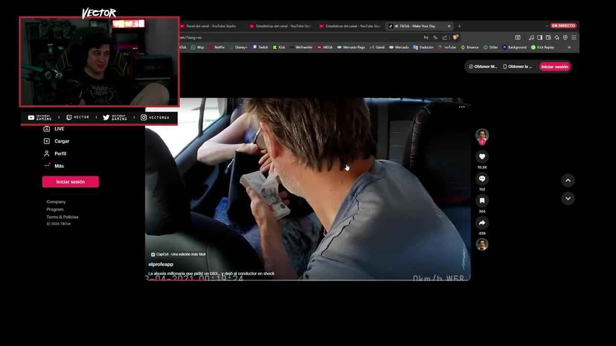Expand the hidden bookmarks chevron

click(x=569, y=47)
